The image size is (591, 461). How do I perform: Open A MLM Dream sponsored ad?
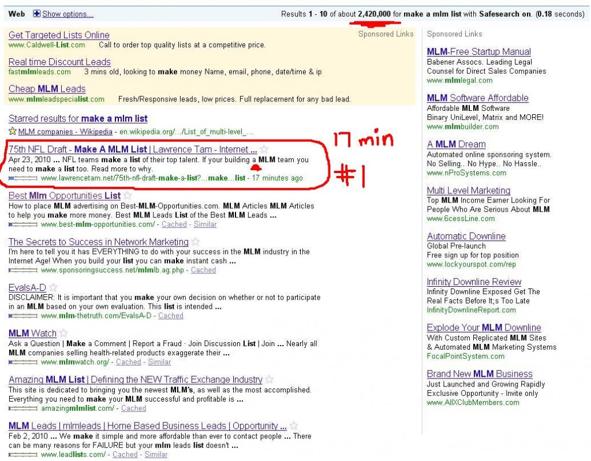pyautogui.click(x=456, y=144)
